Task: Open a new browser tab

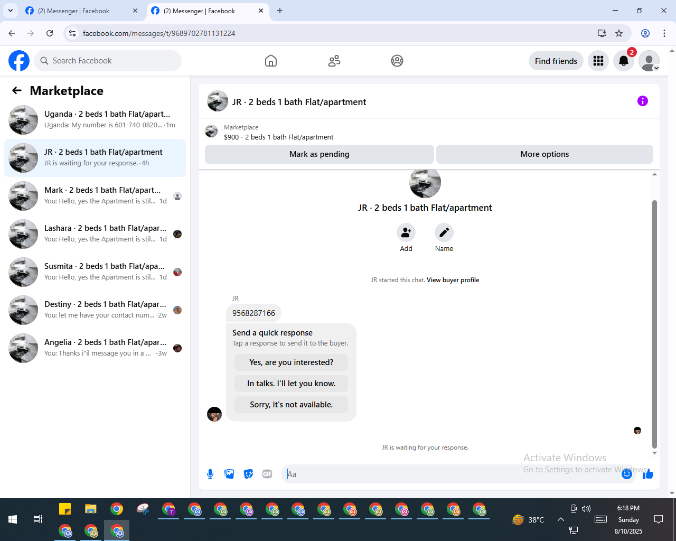Action: point(280,11)
